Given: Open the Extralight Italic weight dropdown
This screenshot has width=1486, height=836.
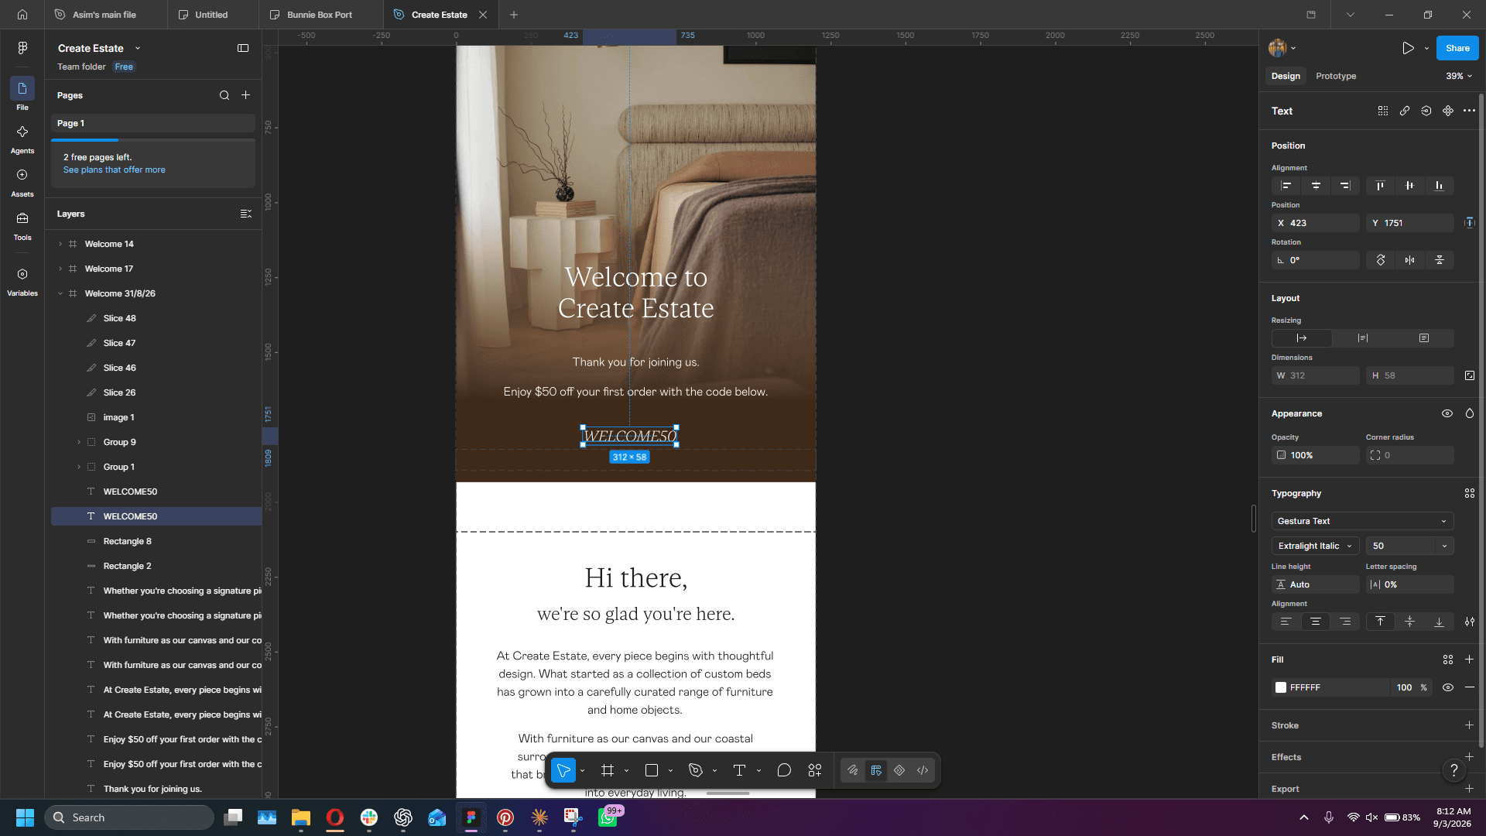Looking at the screenshot, I should [x=1315, y=546].
